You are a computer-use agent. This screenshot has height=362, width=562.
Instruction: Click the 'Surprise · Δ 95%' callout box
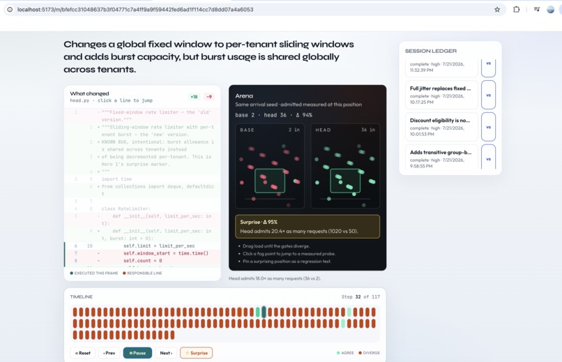[307, 227]
